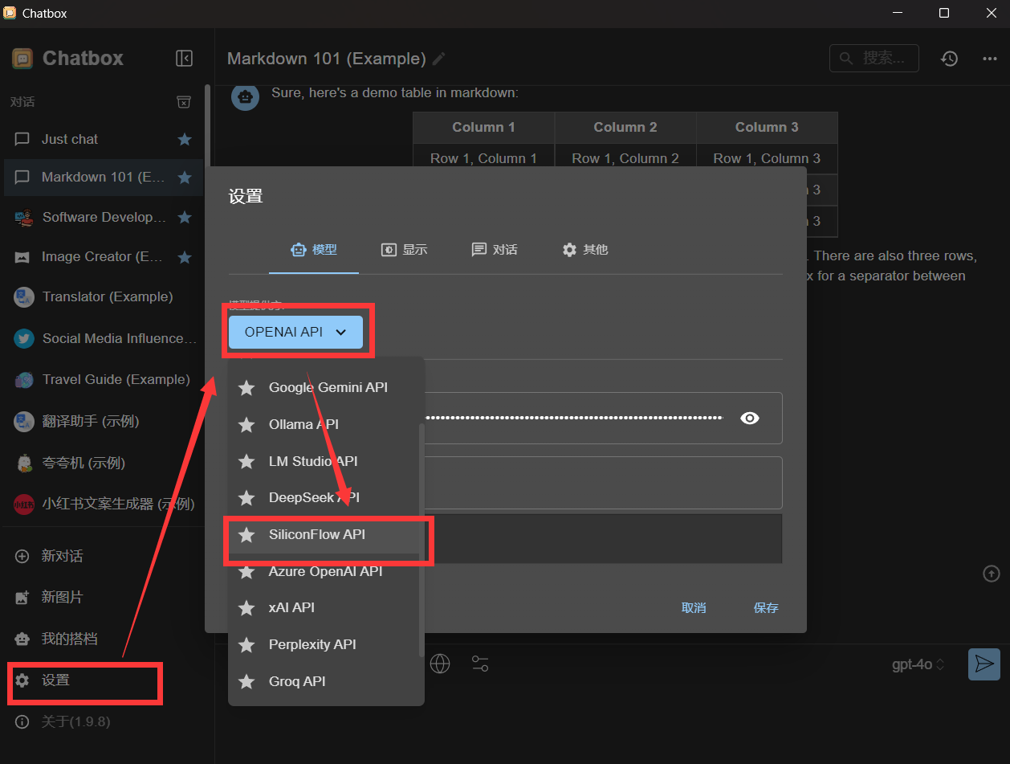Image resolution: width=1010 pixels, height=764 pixels.
Task: Switch to the 显示 settings tab
Action: click(404, 250)
